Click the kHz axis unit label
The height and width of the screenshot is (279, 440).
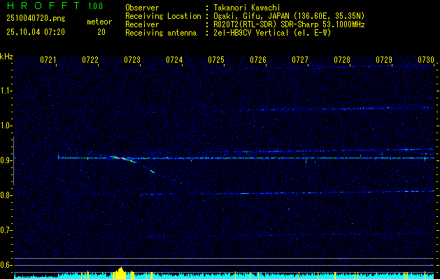pyautogui.click(x=6, y=56)
